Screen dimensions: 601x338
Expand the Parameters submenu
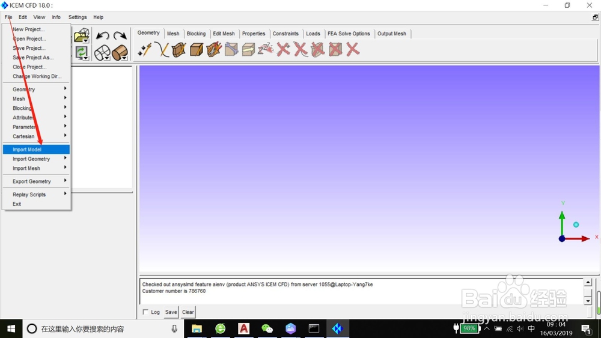point(37,127)
